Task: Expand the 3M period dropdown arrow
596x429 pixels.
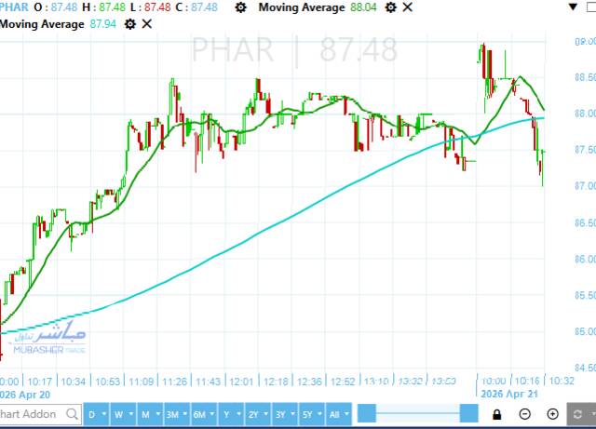Action: point(184,414)
